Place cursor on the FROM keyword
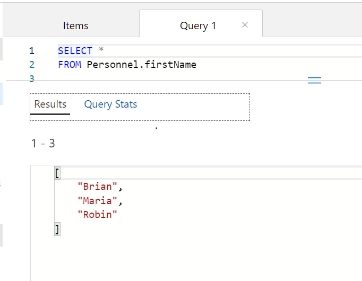 70,65
